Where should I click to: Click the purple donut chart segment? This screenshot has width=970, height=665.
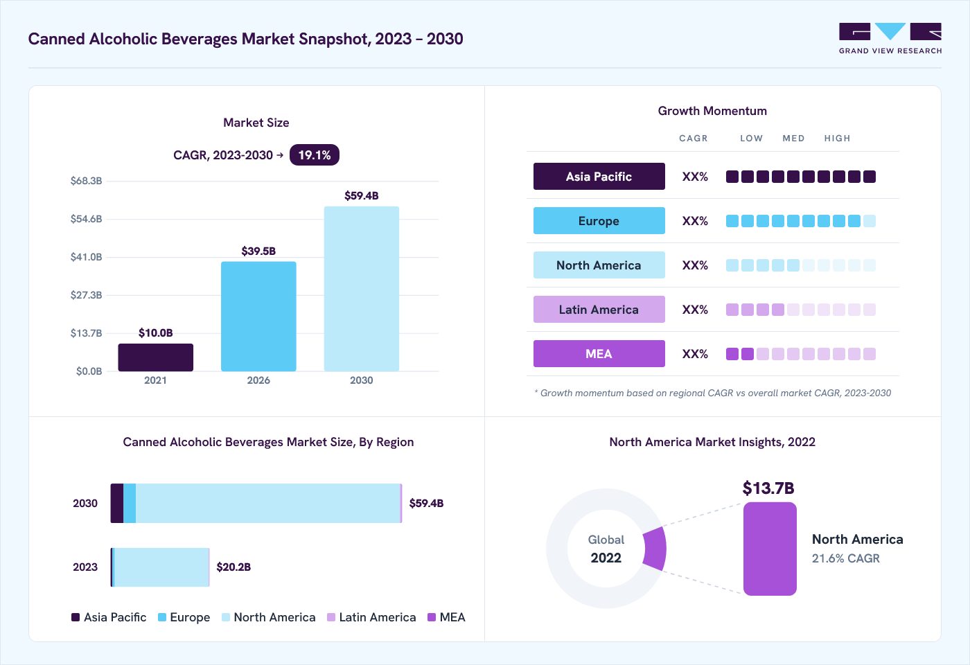click(x=655, y=549)
